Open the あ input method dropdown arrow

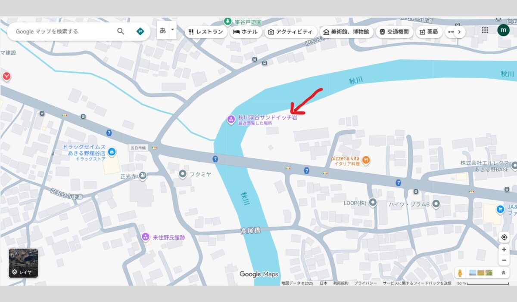click(x=172, y=30)
